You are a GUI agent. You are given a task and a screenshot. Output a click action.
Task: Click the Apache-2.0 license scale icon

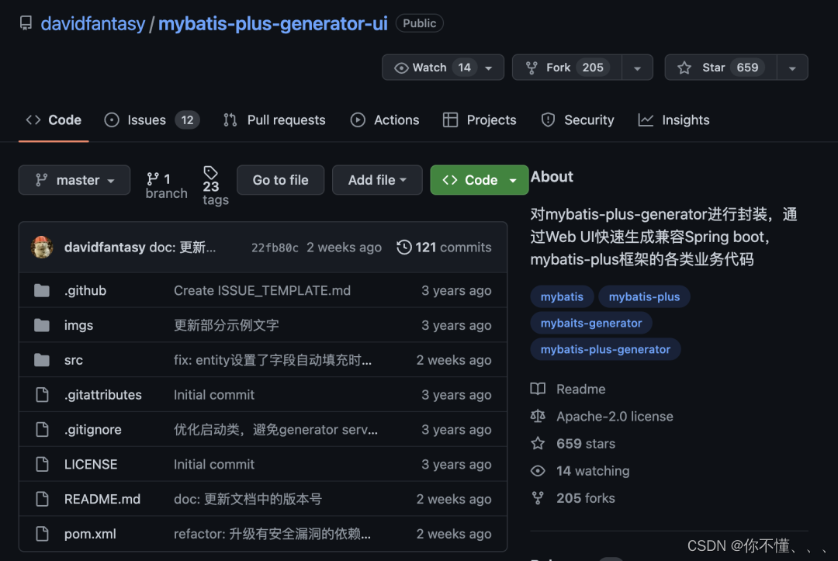click(538, 416)
